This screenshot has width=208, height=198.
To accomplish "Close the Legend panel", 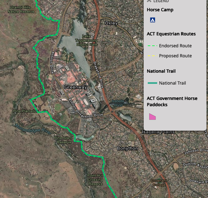I will coord(149,1).
